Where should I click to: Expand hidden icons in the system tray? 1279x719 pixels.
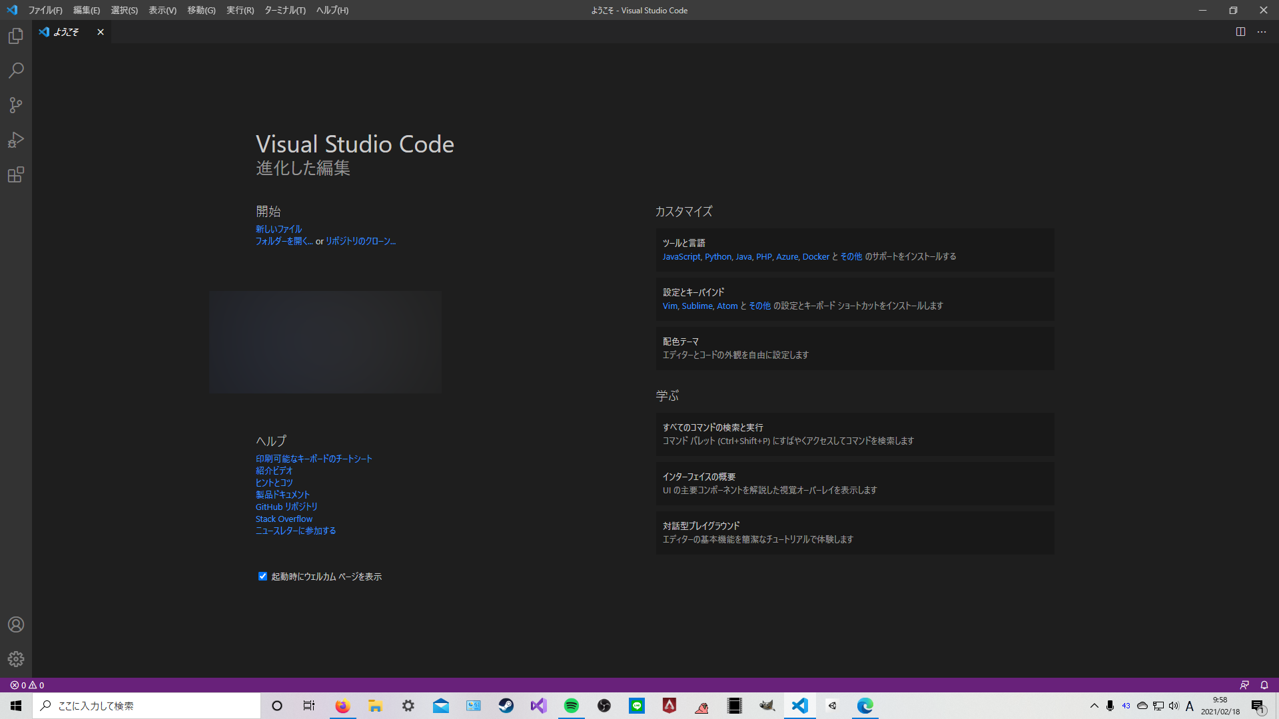tap(1093, 706)
